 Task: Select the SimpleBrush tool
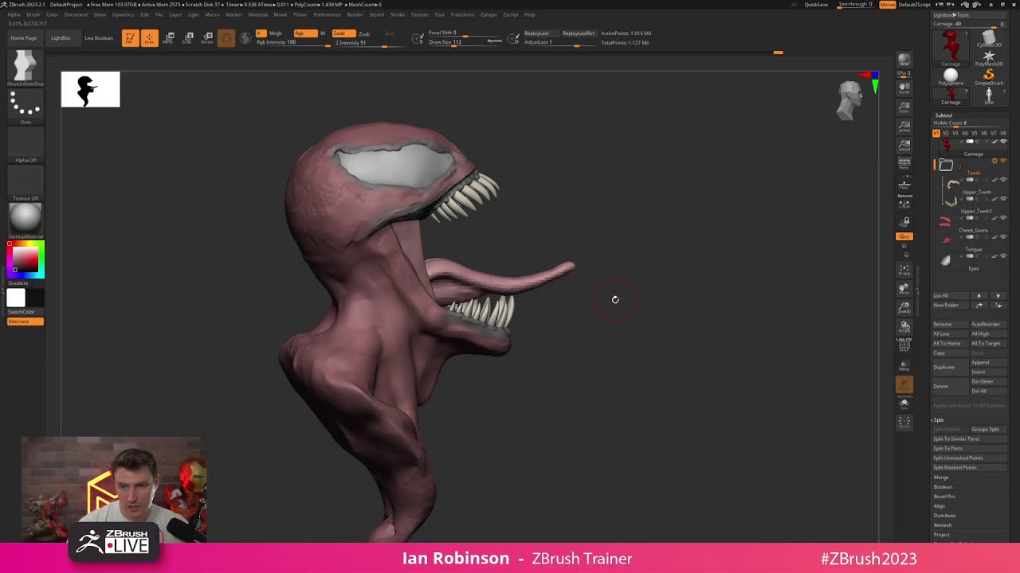tap(989, 77)
